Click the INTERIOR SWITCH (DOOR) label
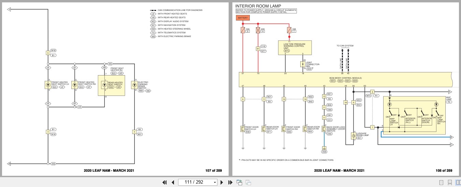The image size is (461, 187). click(x=427, y=120)
